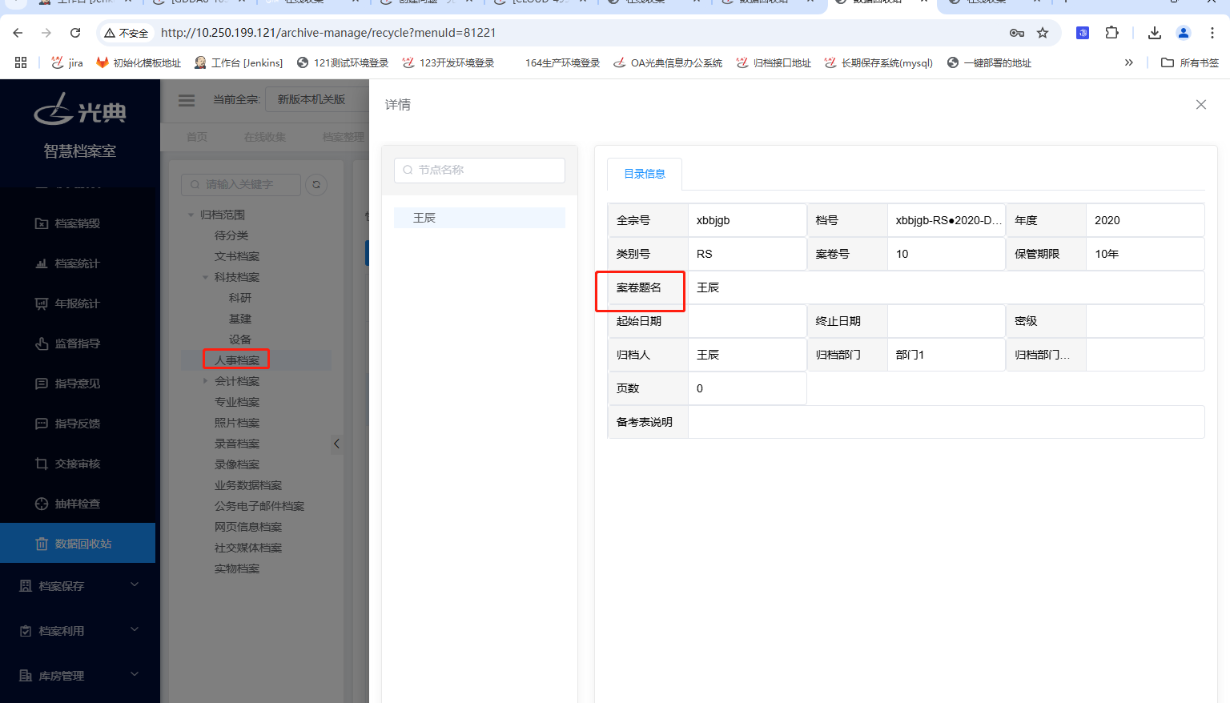Click the tree refresh icon button
This screenshot has width=1230, height=703.
[x=316, y=185]
